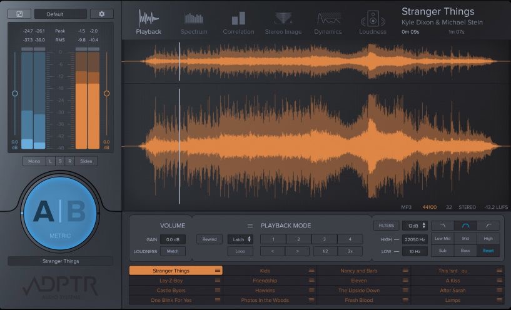The width and height of the screenshot is (511, 310).
Task: Click the previous '<' playback button
Action: tap(273, 251)
